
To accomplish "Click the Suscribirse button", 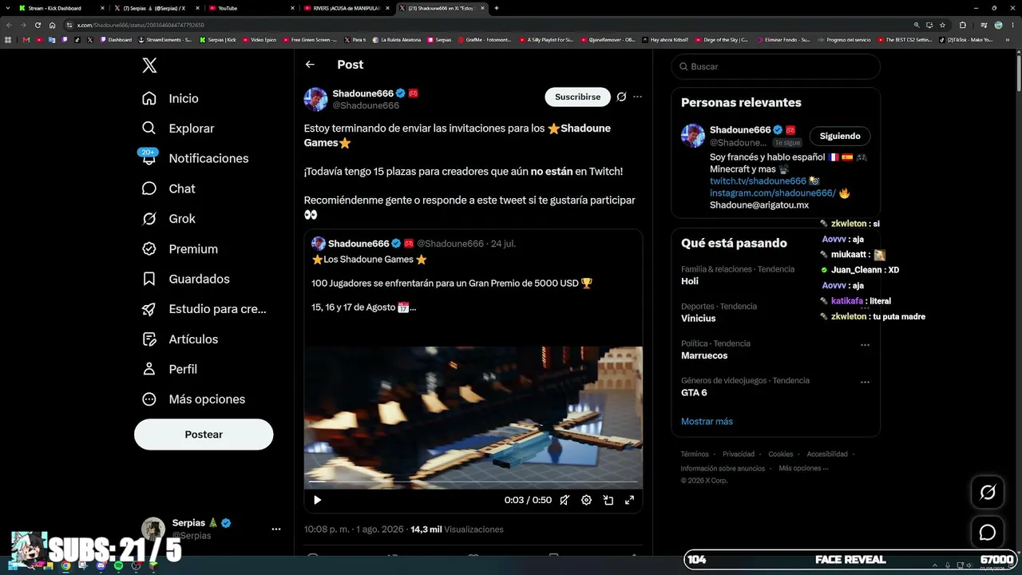I will pos(577,97).
